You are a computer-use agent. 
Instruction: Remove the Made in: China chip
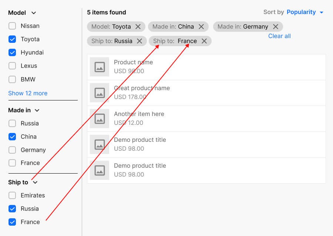tap(201, 27)
